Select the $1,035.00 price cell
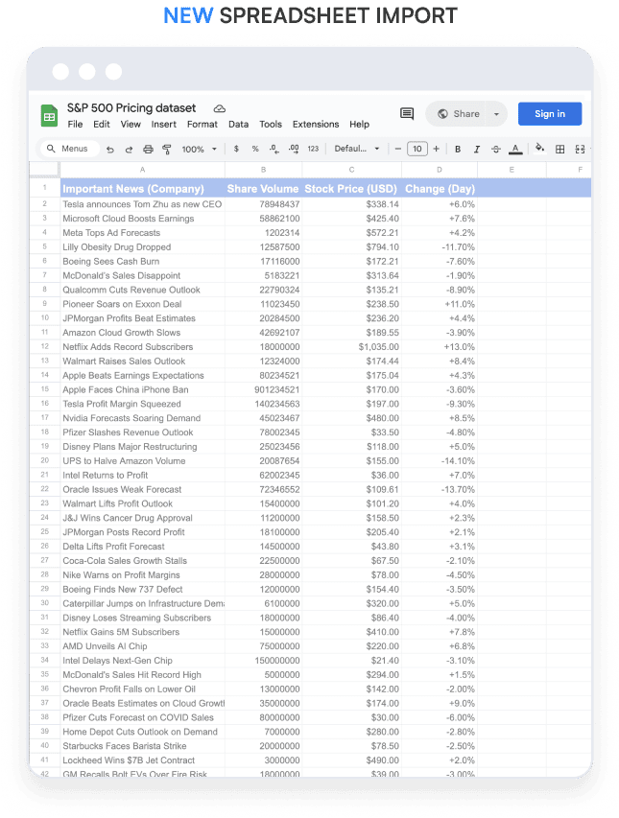Viewport: 619px width, 818px height. pos(352,347)
